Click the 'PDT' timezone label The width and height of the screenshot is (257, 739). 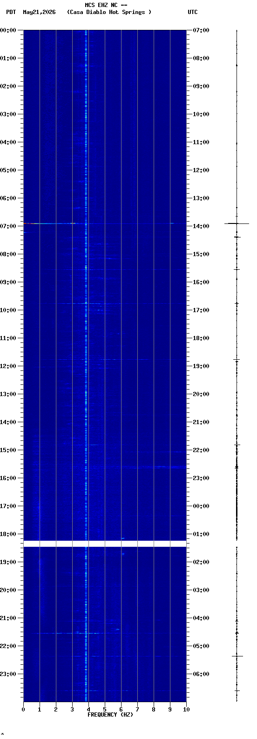tap(11, 12)
